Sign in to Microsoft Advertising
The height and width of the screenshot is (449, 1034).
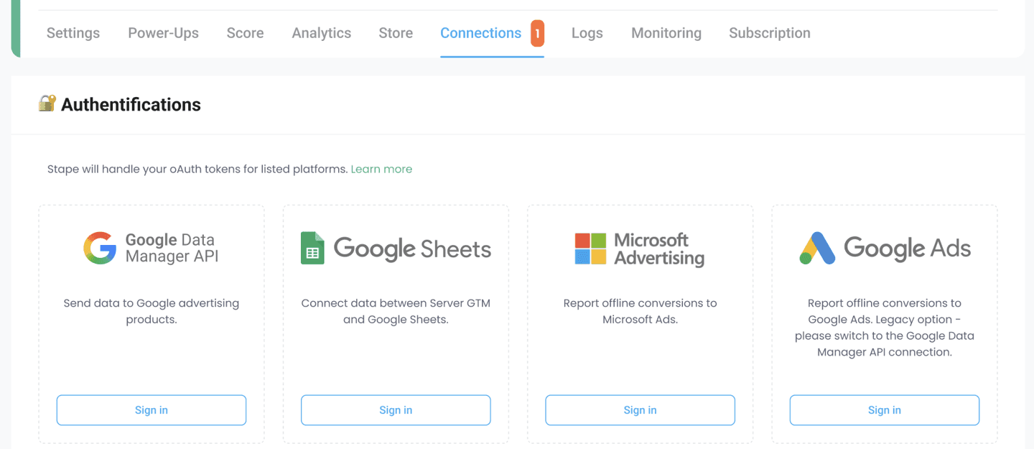coord(640,409)
